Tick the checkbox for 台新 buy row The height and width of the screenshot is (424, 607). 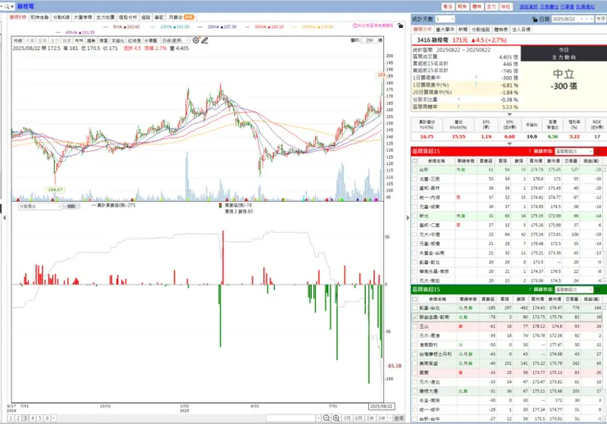pyautogui.click(x=415, y=170)
